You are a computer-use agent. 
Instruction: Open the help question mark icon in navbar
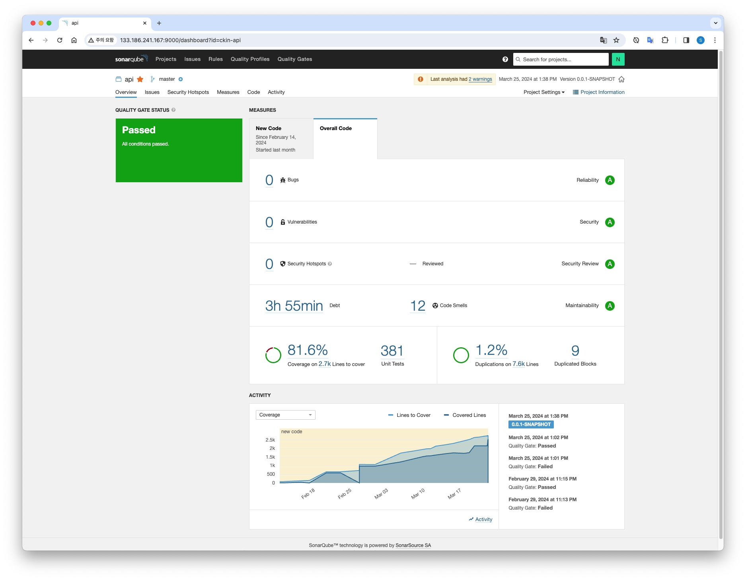[505, 59]
